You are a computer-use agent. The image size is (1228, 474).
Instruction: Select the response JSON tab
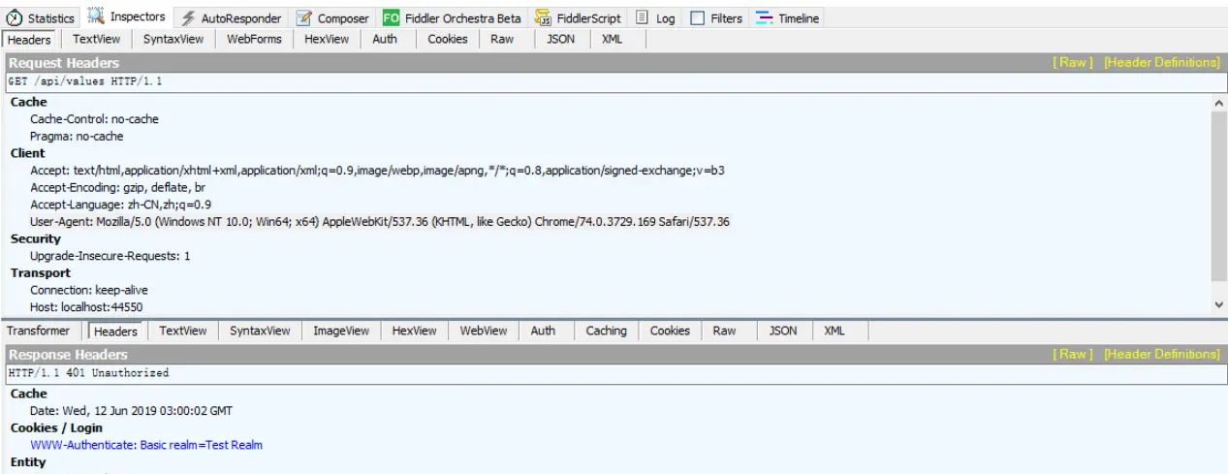click(x=782, y=332)
